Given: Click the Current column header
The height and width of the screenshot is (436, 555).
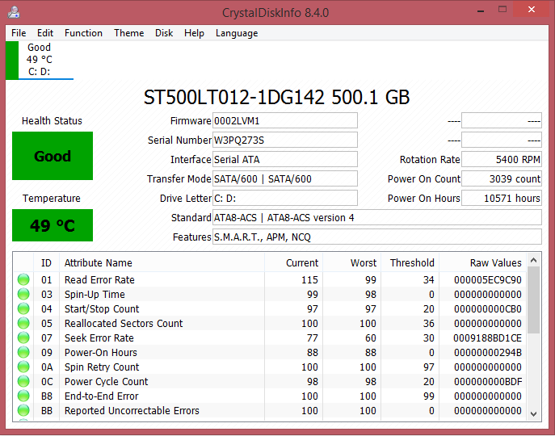Looking at the screenshot, I should [294, 262].
